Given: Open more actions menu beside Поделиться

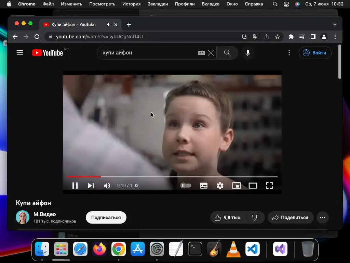Looking at the screenshot, I should [323, 217].
